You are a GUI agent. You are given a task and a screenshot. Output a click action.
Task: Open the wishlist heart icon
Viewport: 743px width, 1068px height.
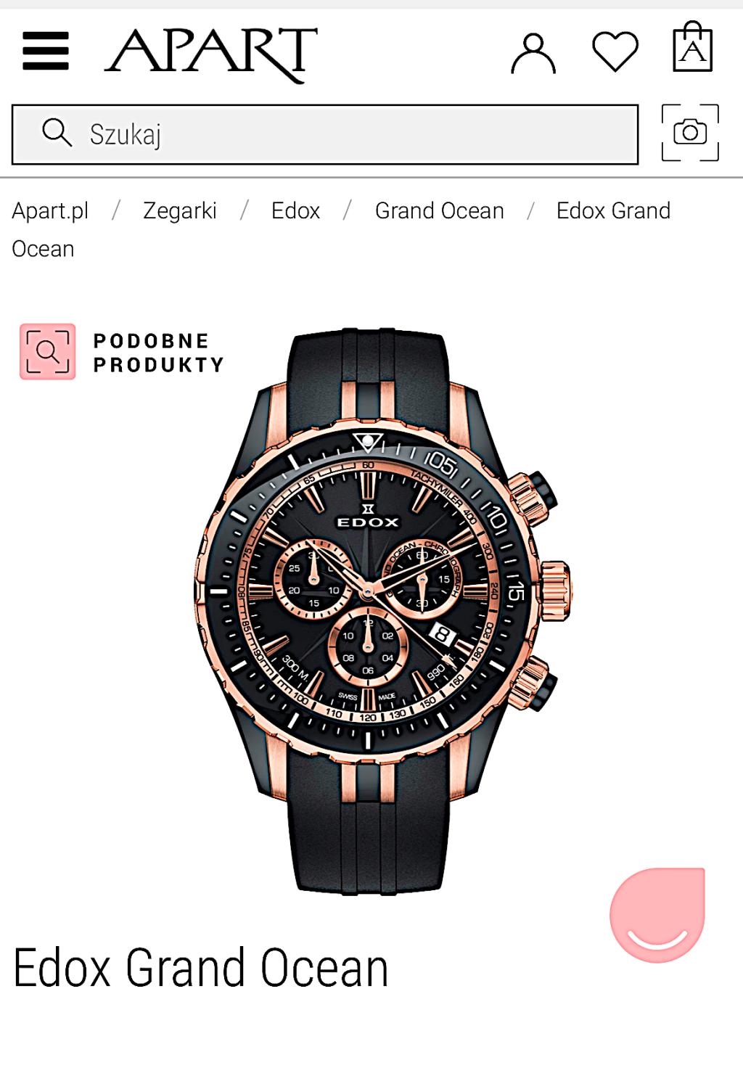pos(615,52)
